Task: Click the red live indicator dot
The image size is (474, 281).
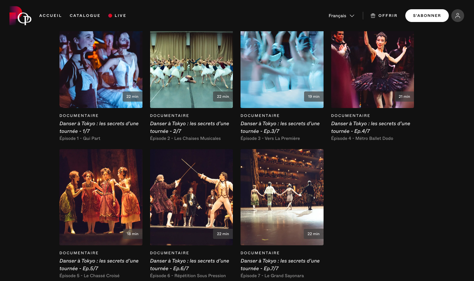Action: pos(110,16)
